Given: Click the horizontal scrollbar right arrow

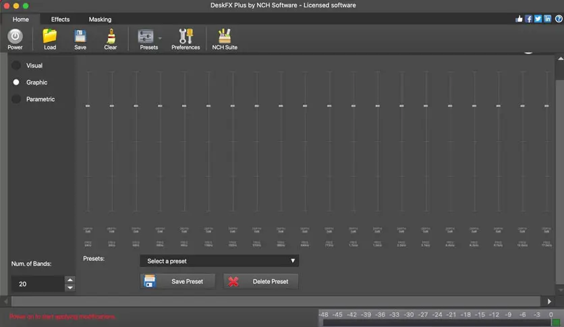Looking at the screenshot, I should pos(549,301).
